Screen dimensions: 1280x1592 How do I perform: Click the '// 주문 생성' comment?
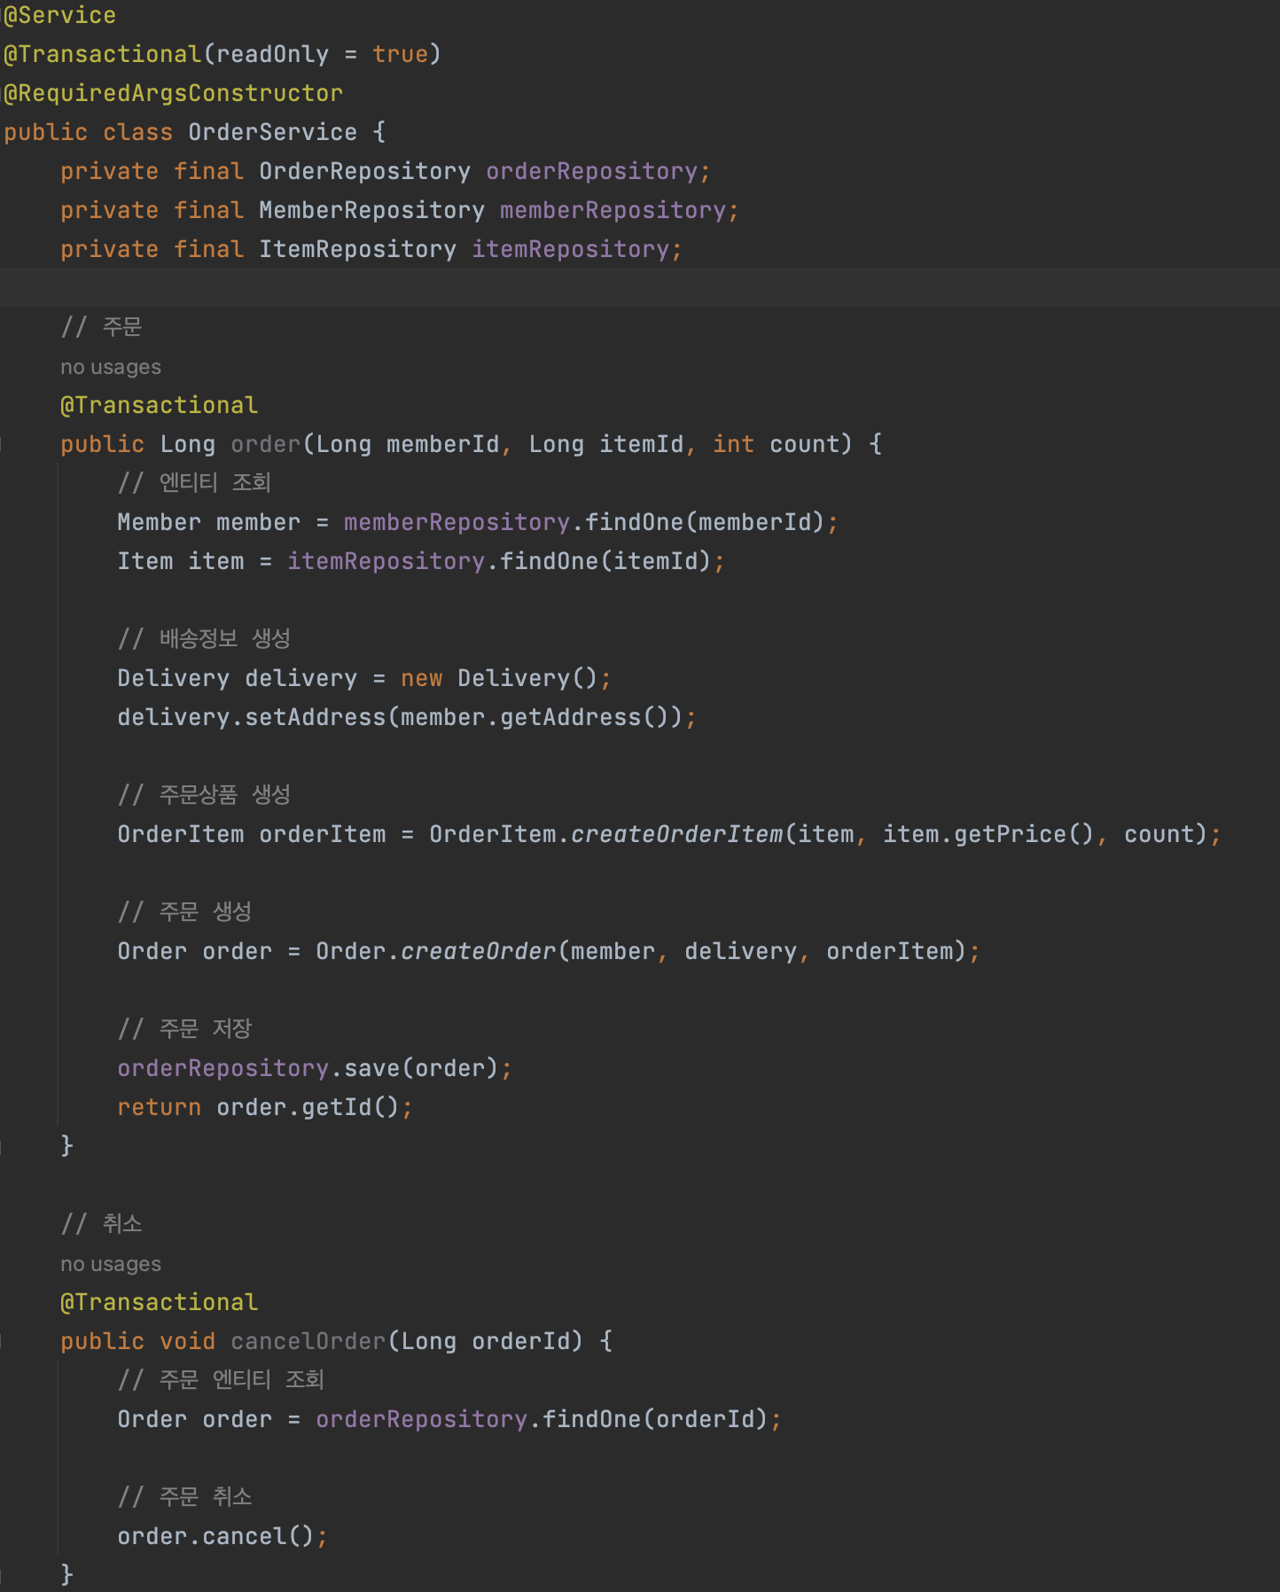pyautogui.click(x=184, y=912)
